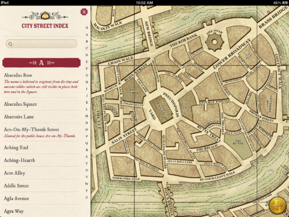Tap the golden compass button
Image resolution: width=289 pixels, height=217 pixels.
(x=278, y=206)
